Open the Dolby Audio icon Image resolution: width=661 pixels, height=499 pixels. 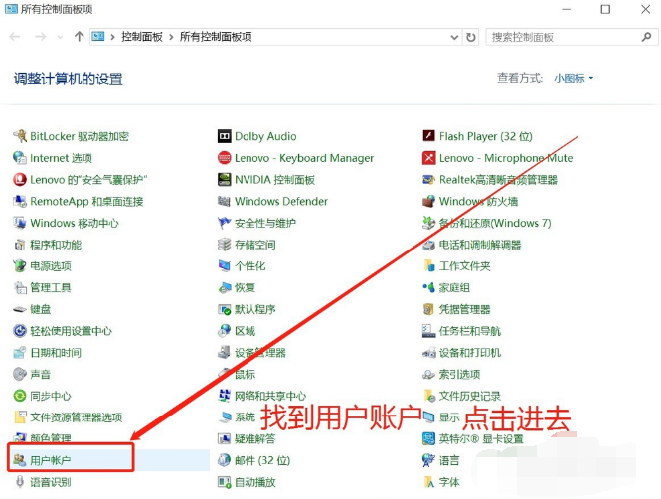tap(225, 136)
